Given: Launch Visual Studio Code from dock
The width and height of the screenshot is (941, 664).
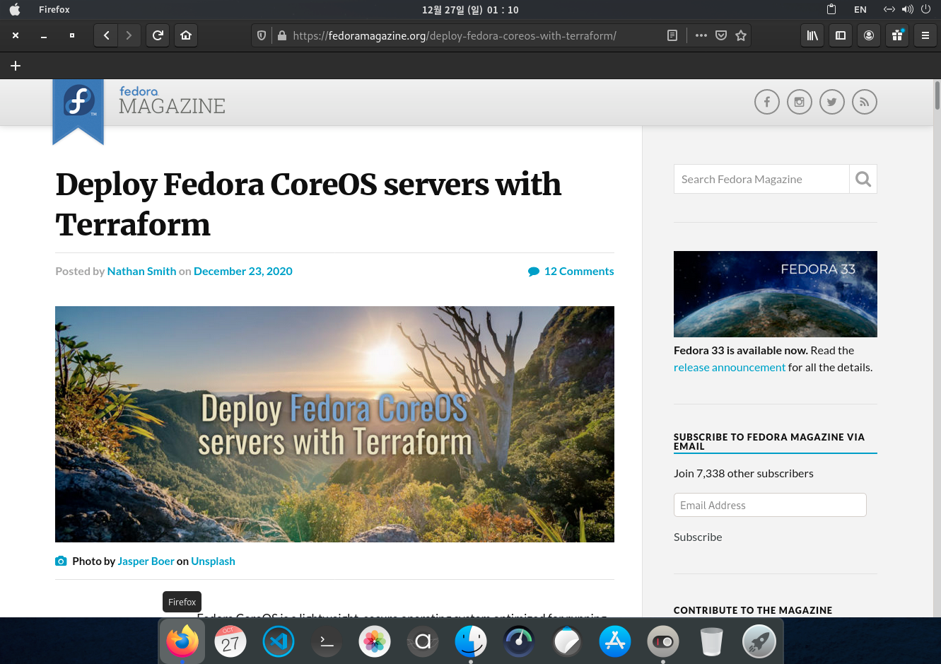Looking at the screenshot, I should click(x=279, y=641).
